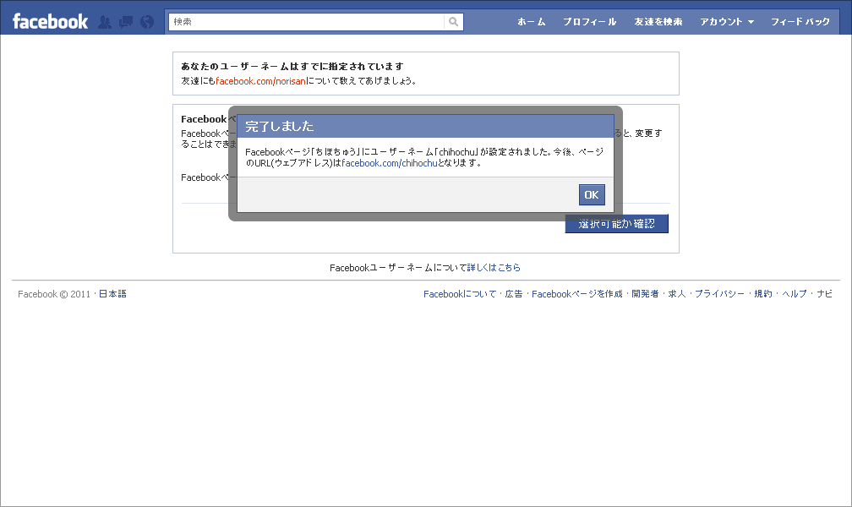Click the あなたのユーザーネームはすでに指定されています heading
Image resolution: width=852 pixels, height=507 pixels.
click(x=292, y=66)
